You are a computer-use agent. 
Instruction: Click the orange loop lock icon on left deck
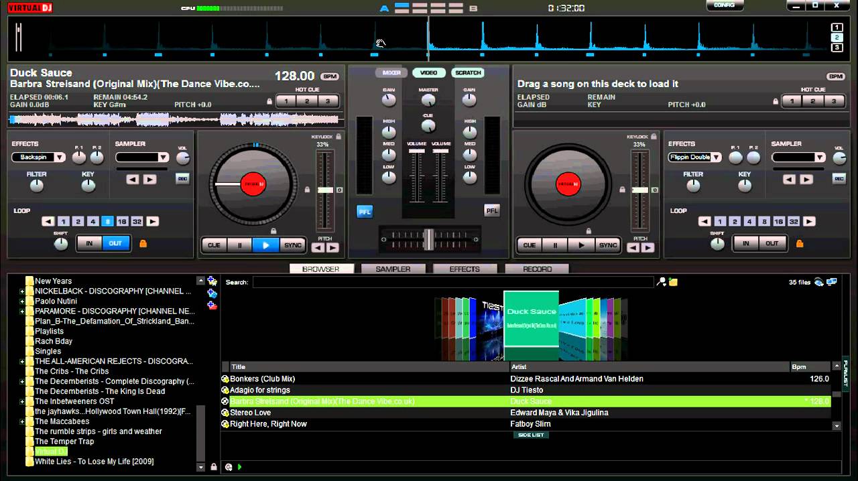pos(143,244)
